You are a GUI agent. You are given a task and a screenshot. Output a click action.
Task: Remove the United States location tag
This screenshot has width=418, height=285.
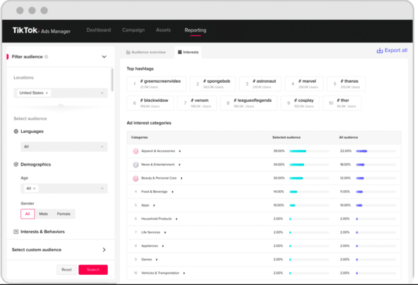click(x=47, y=93)
